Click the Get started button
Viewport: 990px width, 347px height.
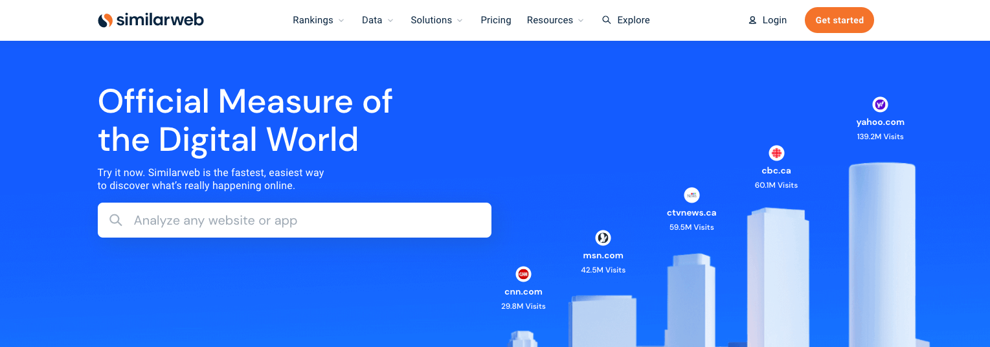(x=839, y=20)
